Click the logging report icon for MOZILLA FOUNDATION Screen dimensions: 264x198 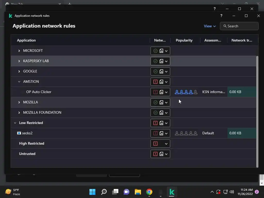point(161,113)
